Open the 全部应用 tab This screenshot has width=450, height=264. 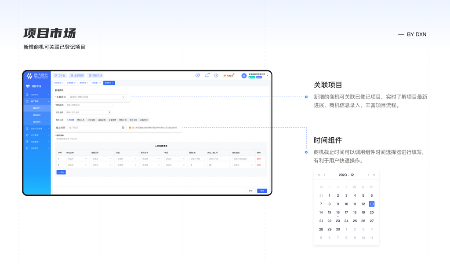[x=77, y=76]
